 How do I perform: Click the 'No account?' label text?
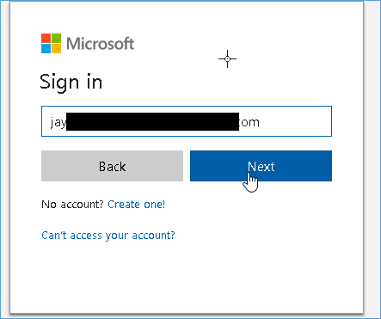pyautogui.click(x=72, y=205)
